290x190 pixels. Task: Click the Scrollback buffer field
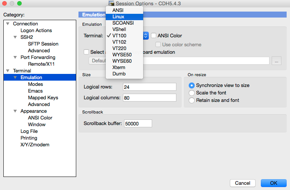(138, 124)
